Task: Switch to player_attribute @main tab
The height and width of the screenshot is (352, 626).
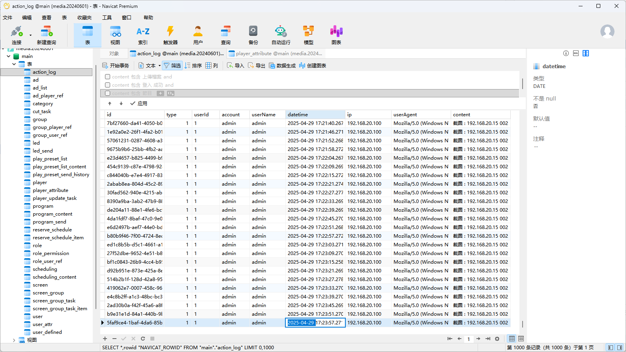Action: coord(276,54)
